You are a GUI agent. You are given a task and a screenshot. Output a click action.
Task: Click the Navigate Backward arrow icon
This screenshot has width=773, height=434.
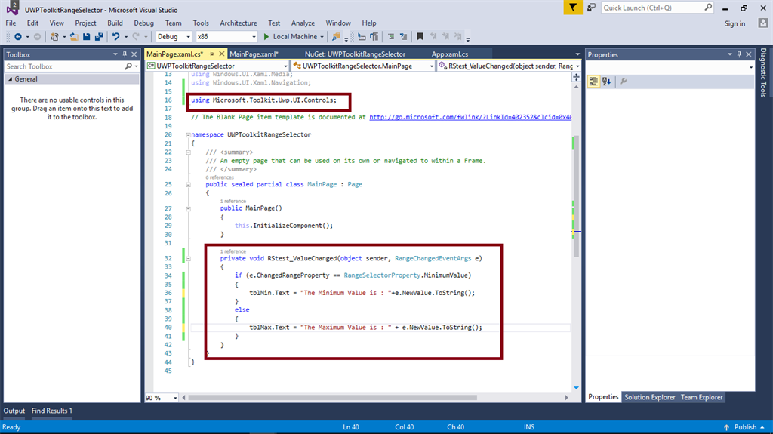coord(17,37)
